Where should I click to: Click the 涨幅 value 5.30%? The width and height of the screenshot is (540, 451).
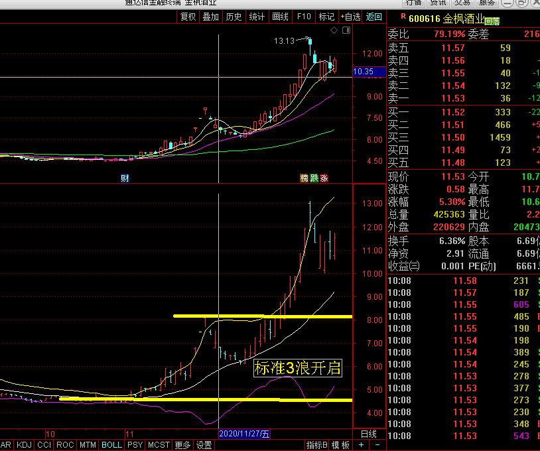[x=452, y=202]
